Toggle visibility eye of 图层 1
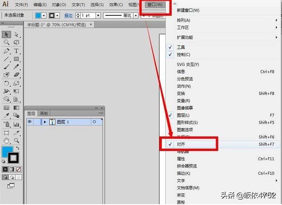Viewport: 282px width, 205px height. 30,122
